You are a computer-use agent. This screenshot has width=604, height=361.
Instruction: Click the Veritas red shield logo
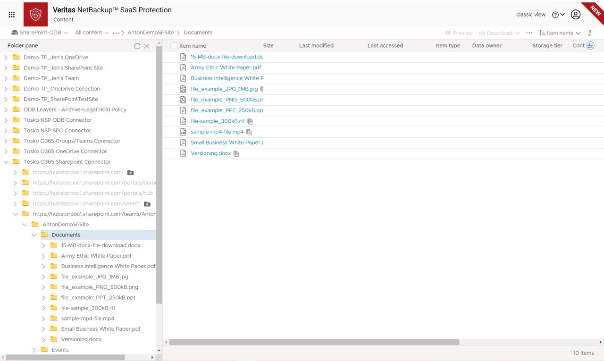[x=35, y=15]
